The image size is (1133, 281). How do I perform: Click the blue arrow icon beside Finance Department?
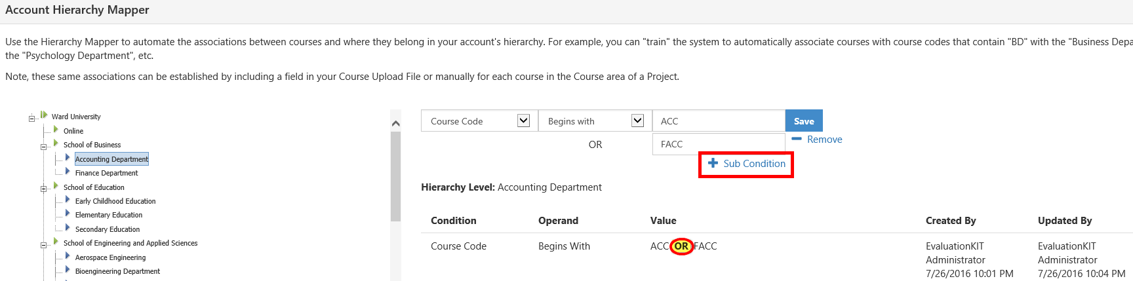pyautogui.click(x=68, y=172)
